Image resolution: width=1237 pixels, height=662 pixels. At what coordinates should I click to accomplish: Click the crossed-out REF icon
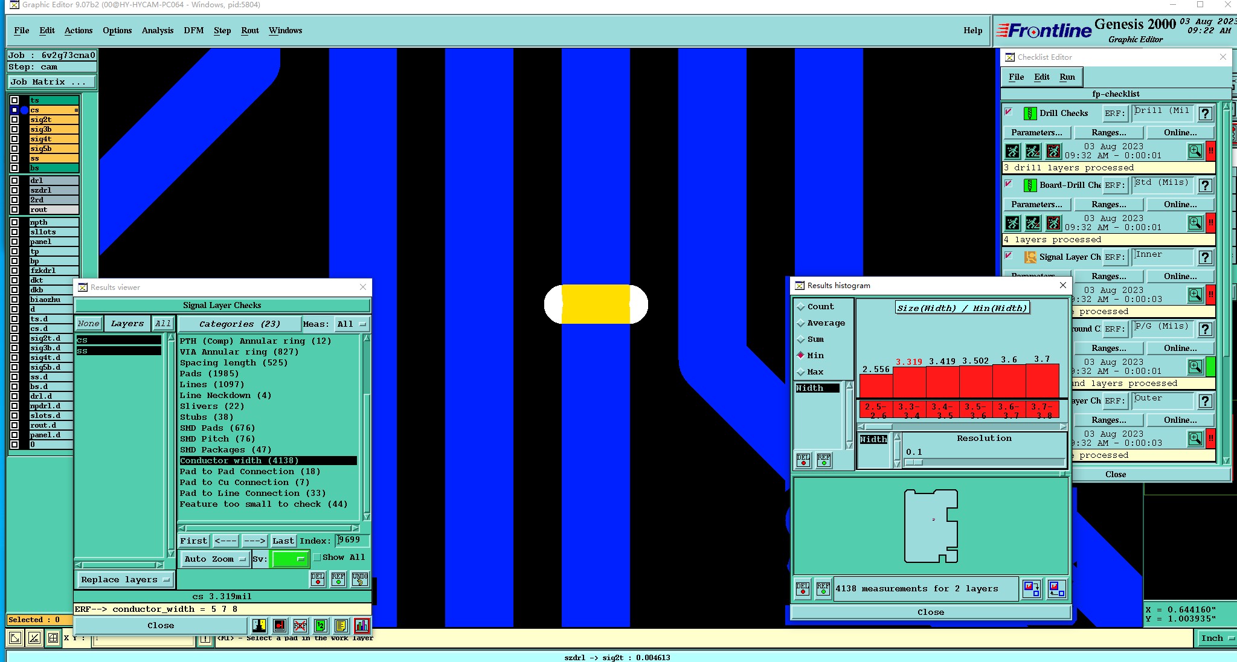coord(300,625)
